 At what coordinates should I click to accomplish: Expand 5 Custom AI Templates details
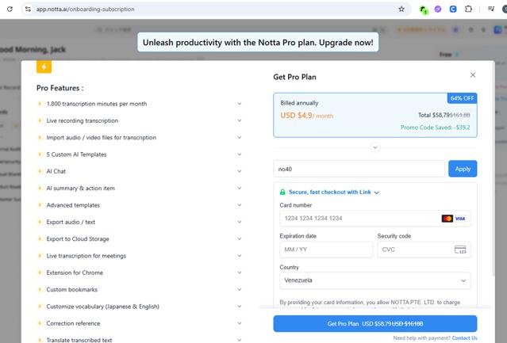240,154
